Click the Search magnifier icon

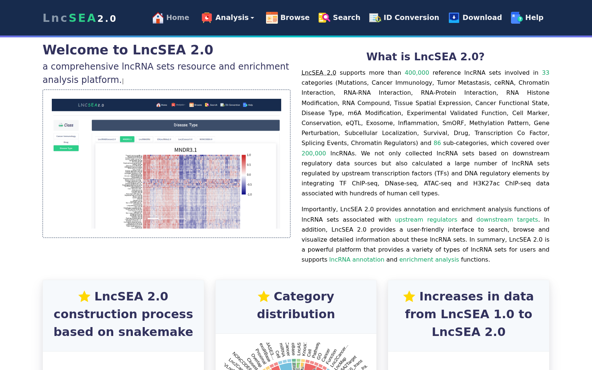coord(324,18)
